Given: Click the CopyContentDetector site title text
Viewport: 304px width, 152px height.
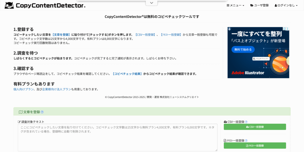Looking at the screenshot, I should pyautogui.click(x=50, y=6).
